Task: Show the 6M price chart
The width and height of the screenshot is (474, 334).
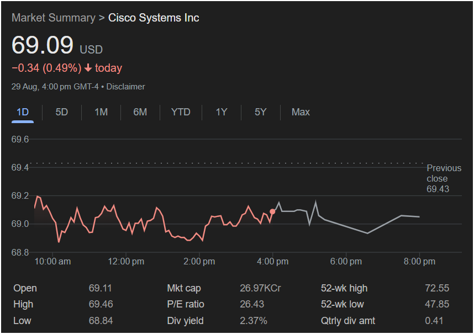Action: coord(140,112)
